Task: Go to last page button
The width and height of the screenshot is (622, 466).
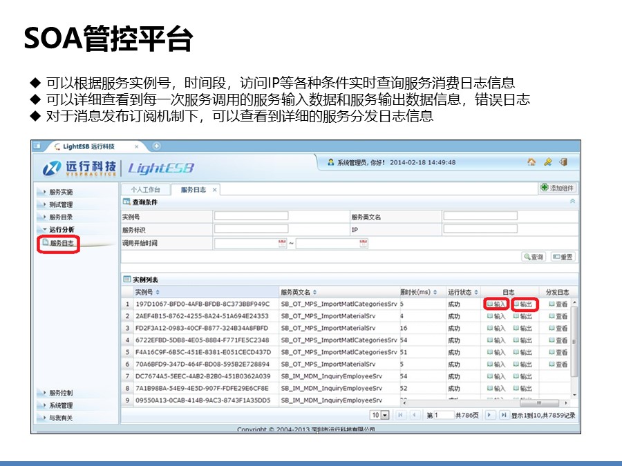Action: (503, 415)
